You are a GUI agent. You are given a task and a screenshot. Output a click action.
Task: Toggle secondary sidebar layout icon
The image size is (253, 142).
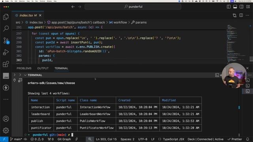click(242, 7)
